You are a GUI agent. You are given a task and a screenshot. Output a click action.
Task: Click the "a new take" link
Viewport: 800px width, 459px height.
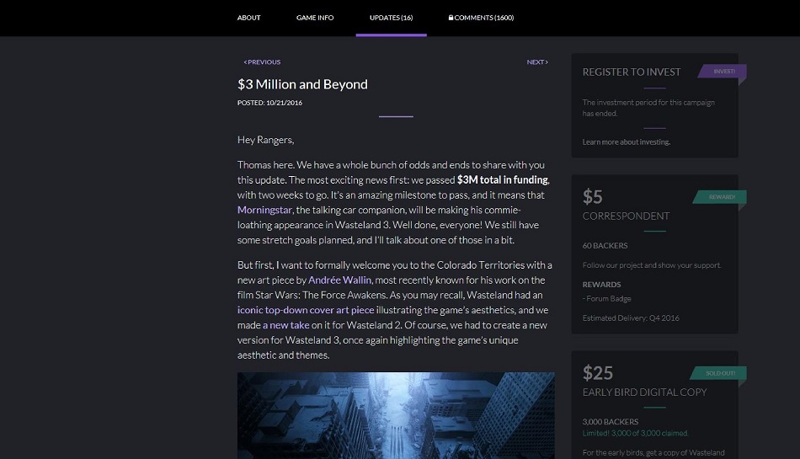tap(285, 325)
